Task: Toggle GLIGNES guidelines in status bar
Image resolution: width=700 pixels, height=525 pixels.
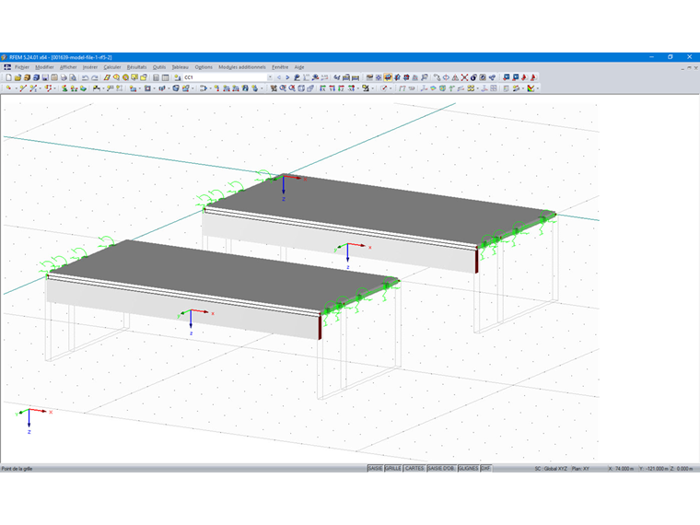Action: click(x=468, y=468)
